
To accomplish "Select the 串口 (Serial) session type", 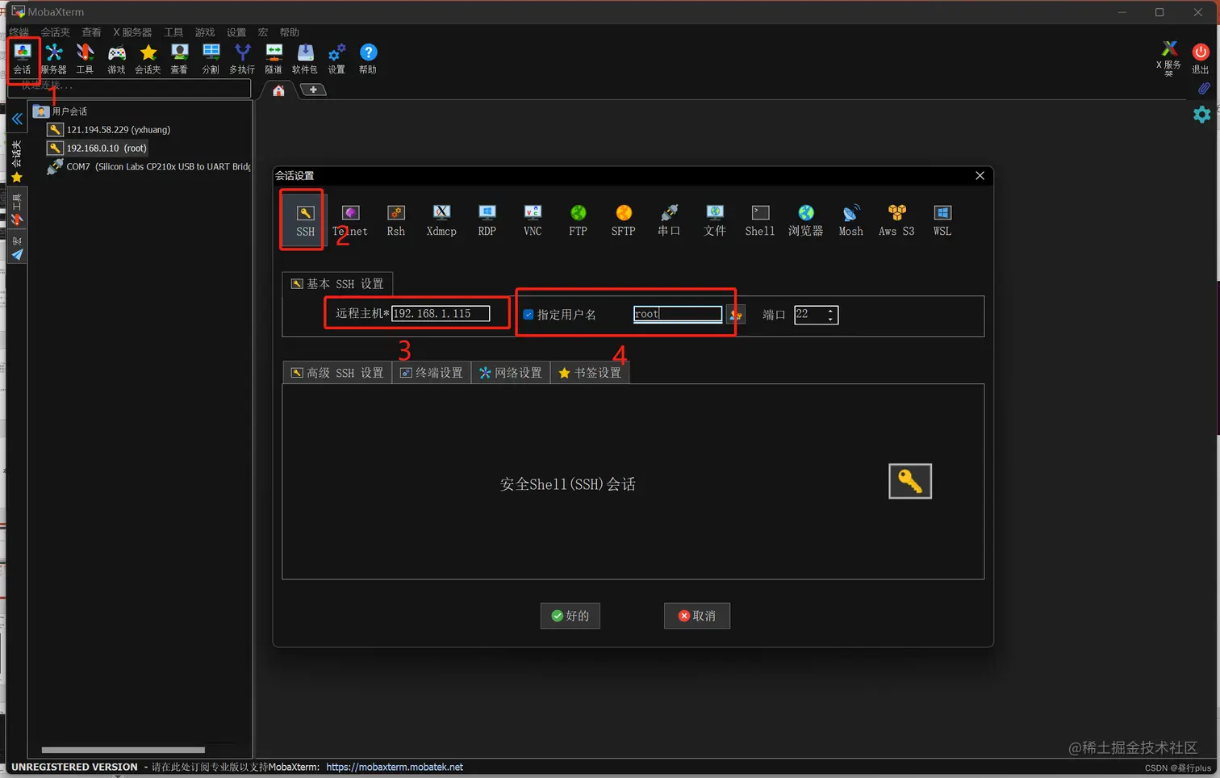I will (x=669, y=220).
